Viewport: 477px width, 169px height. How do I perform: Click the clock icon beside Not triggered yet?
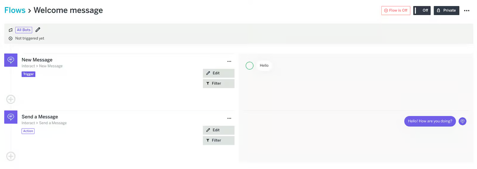pyautogui.click(x=11, y=38)
